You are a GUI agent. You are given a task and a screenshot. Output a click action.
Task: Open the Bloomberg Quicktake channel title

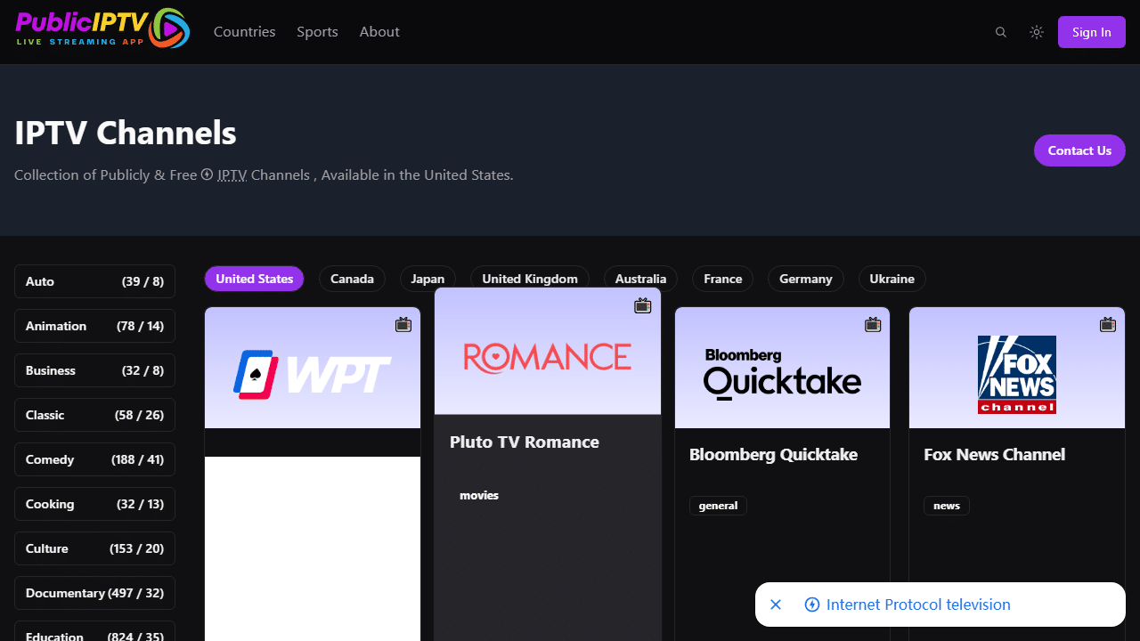pos(773,454)
